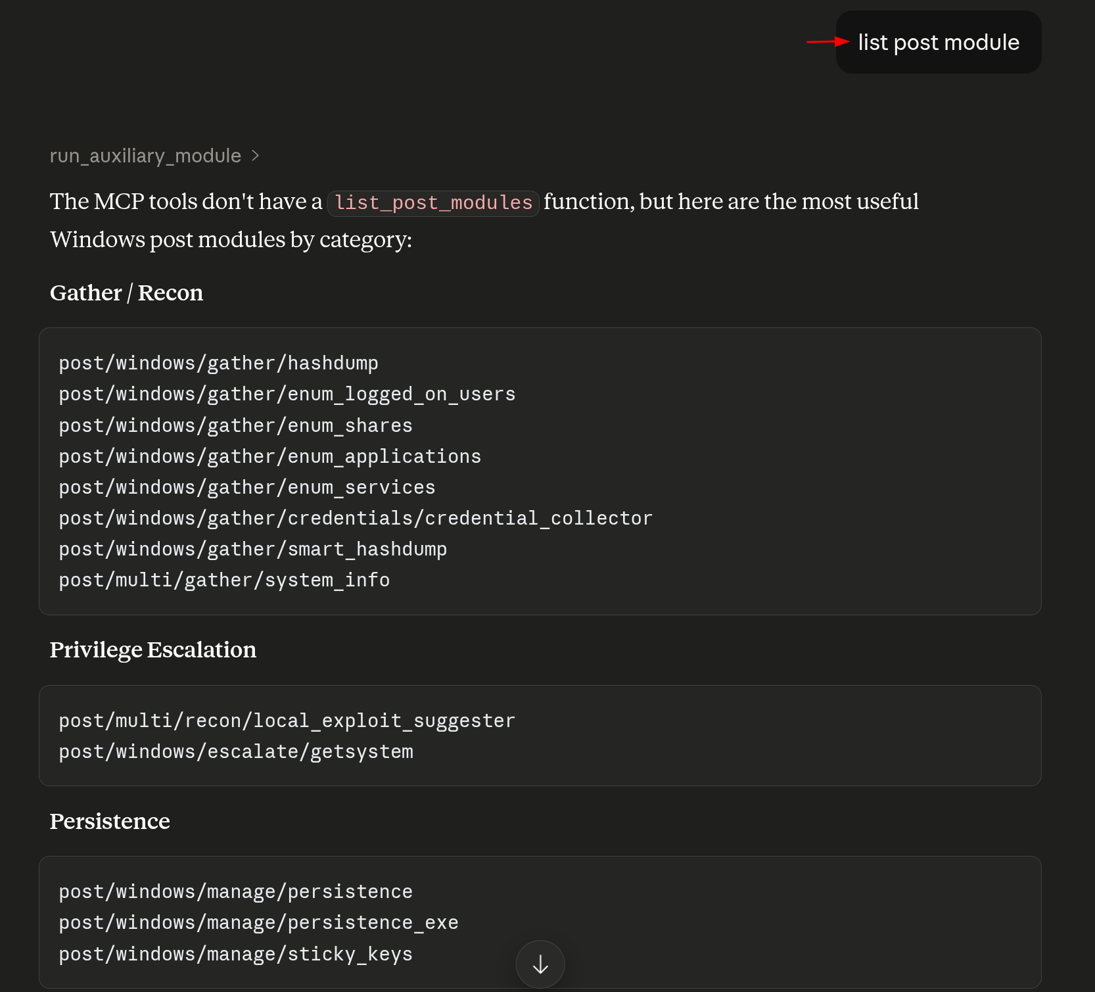Click the 'Privilege Escalation' heading
Image resolution: width=1095 pixels, height=992 pixels.
pos(153,650)
